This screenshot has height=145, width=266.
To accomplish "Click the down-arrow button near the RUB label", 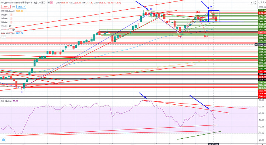I will (252, 3).
